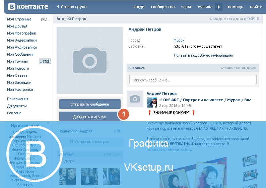The image size is (266, 188).
Task: Open the игры menu item
Action: [186, 7]
